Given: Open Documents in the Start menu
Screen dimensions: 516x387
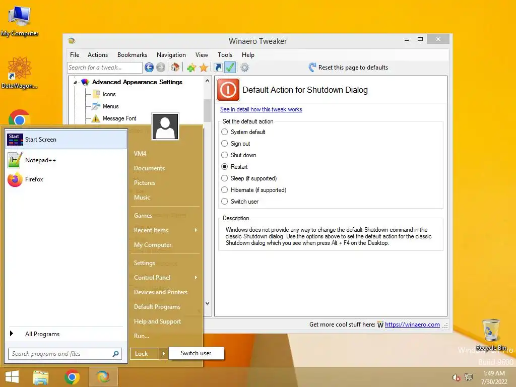Looking at the screenshot, I should [x=149, y=168].
